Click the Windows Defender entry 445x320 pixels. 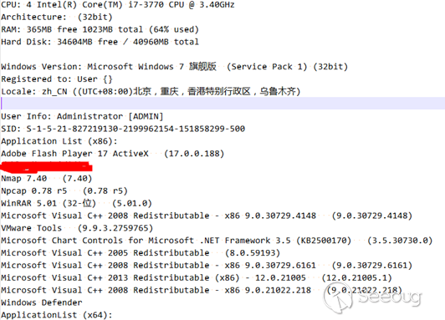42,302
